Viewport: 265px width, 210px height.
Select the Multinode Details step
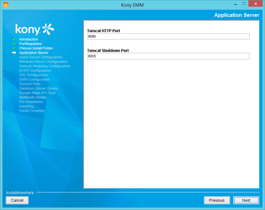click(33, 97)
